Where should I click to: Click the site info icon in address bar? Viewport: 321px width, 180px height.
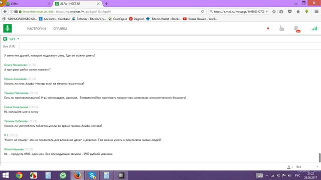click(12, 11)
